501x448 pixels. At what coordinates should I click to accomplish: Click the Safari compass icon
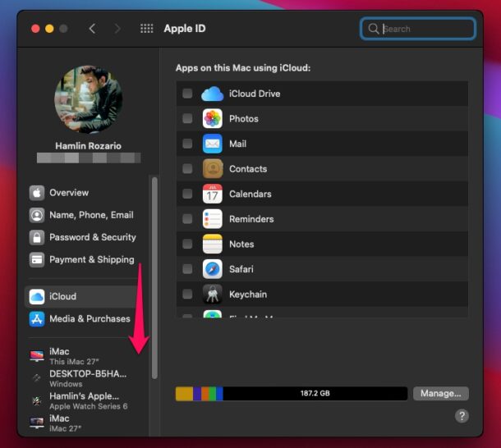pos(212,269)
